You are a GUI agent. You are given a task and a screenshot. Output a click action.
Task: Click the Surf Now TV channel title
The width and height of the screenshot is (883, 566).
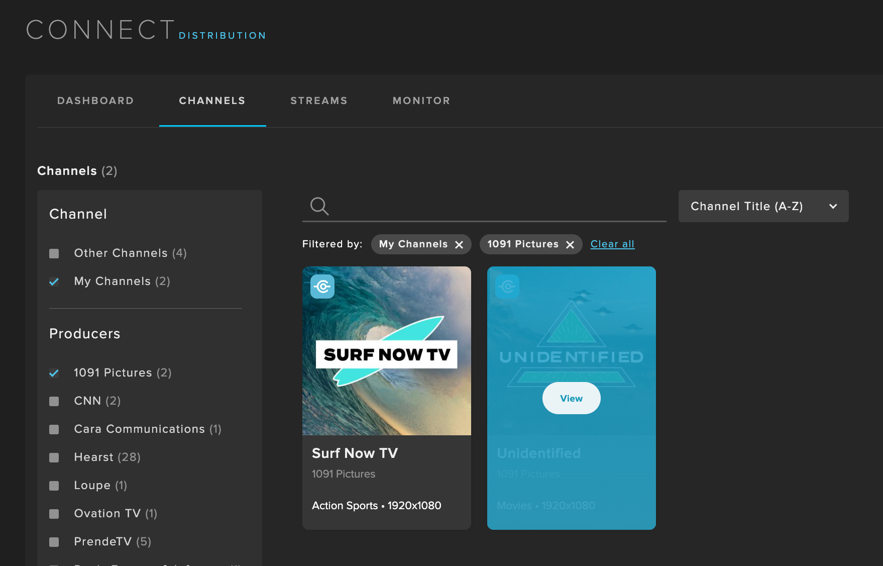pos(355,453)
